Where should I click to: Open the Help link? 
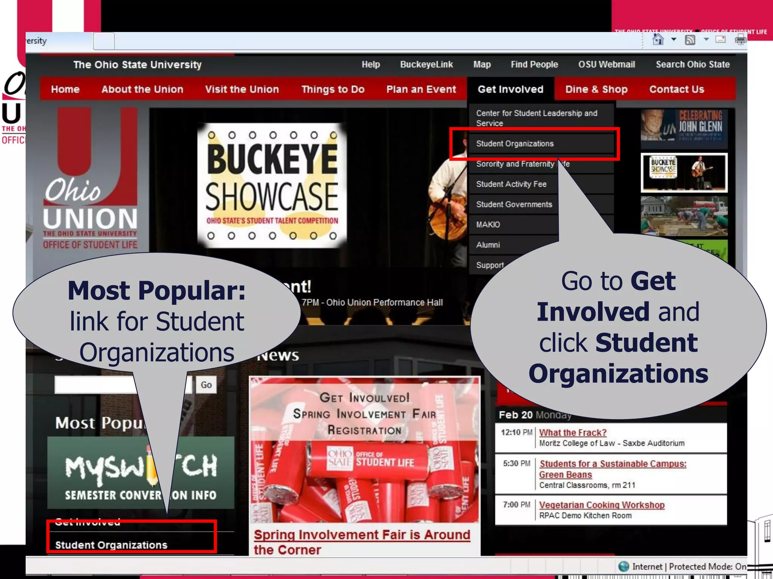click(371, 64)
